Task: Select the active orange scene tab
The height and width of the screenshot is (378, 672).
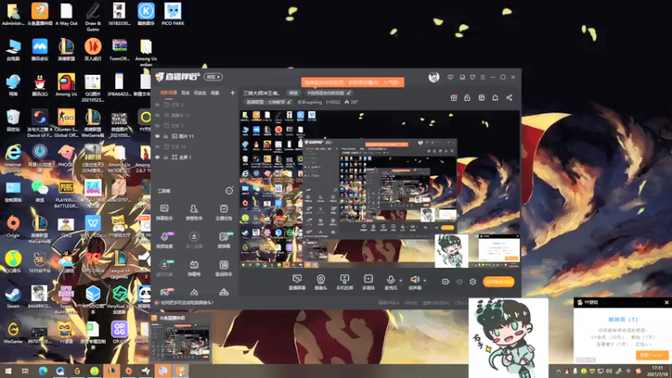Action: click(169, 92)
